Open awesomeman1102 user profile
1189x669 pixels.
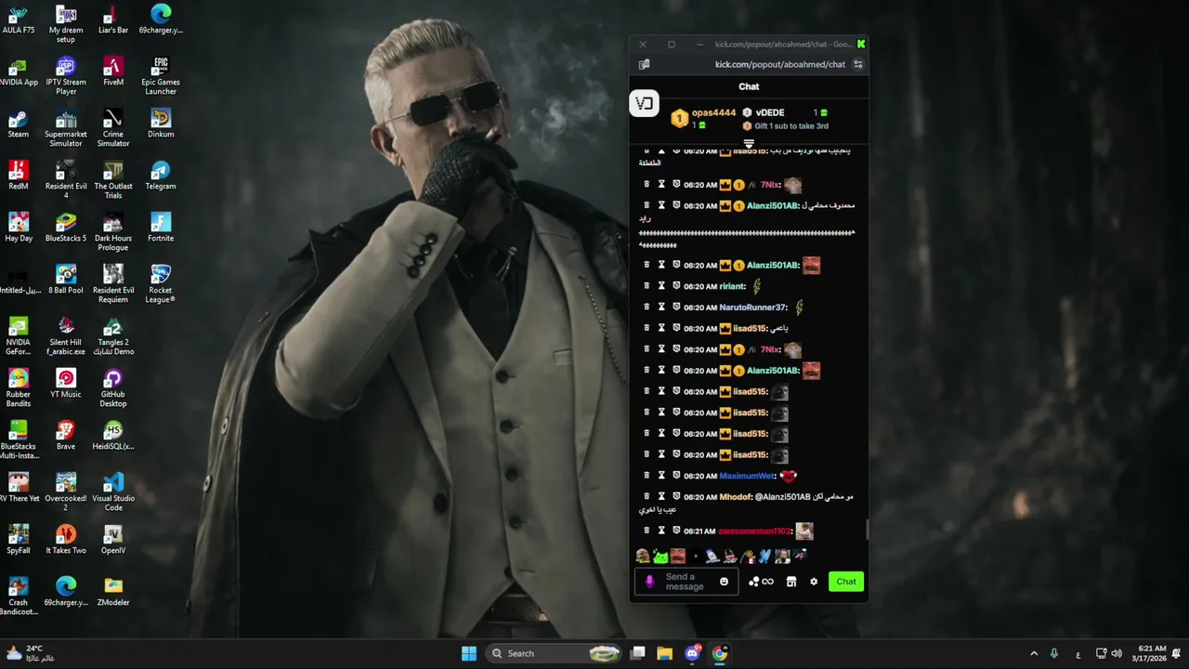(754, 531)
